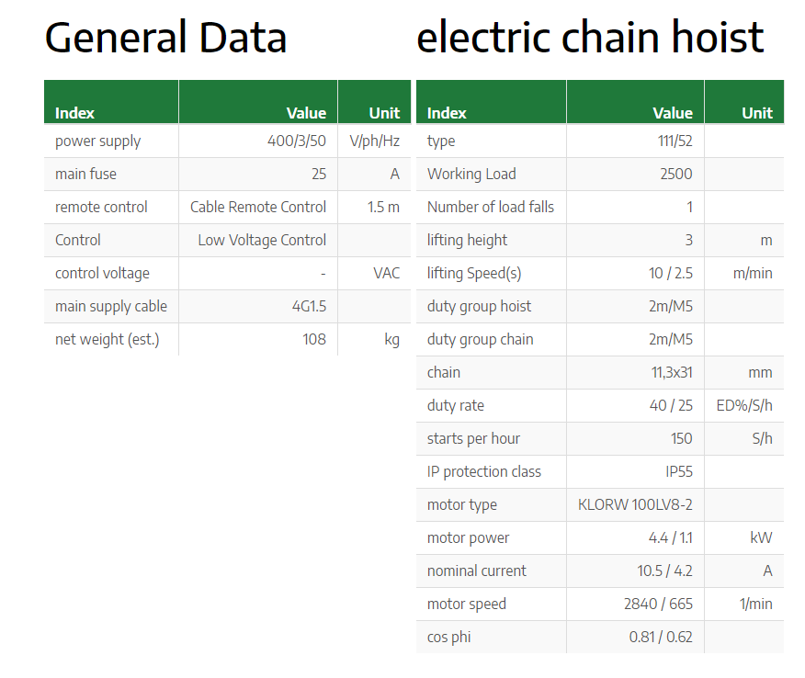
Task: Click the cos phi value 0.81 / 0.62
Action: [660, 637]
